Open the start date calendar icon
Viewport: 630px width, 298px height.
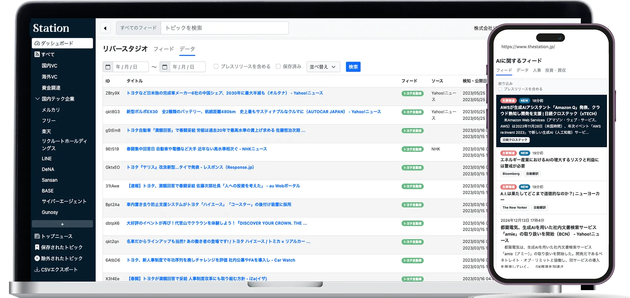108,67
